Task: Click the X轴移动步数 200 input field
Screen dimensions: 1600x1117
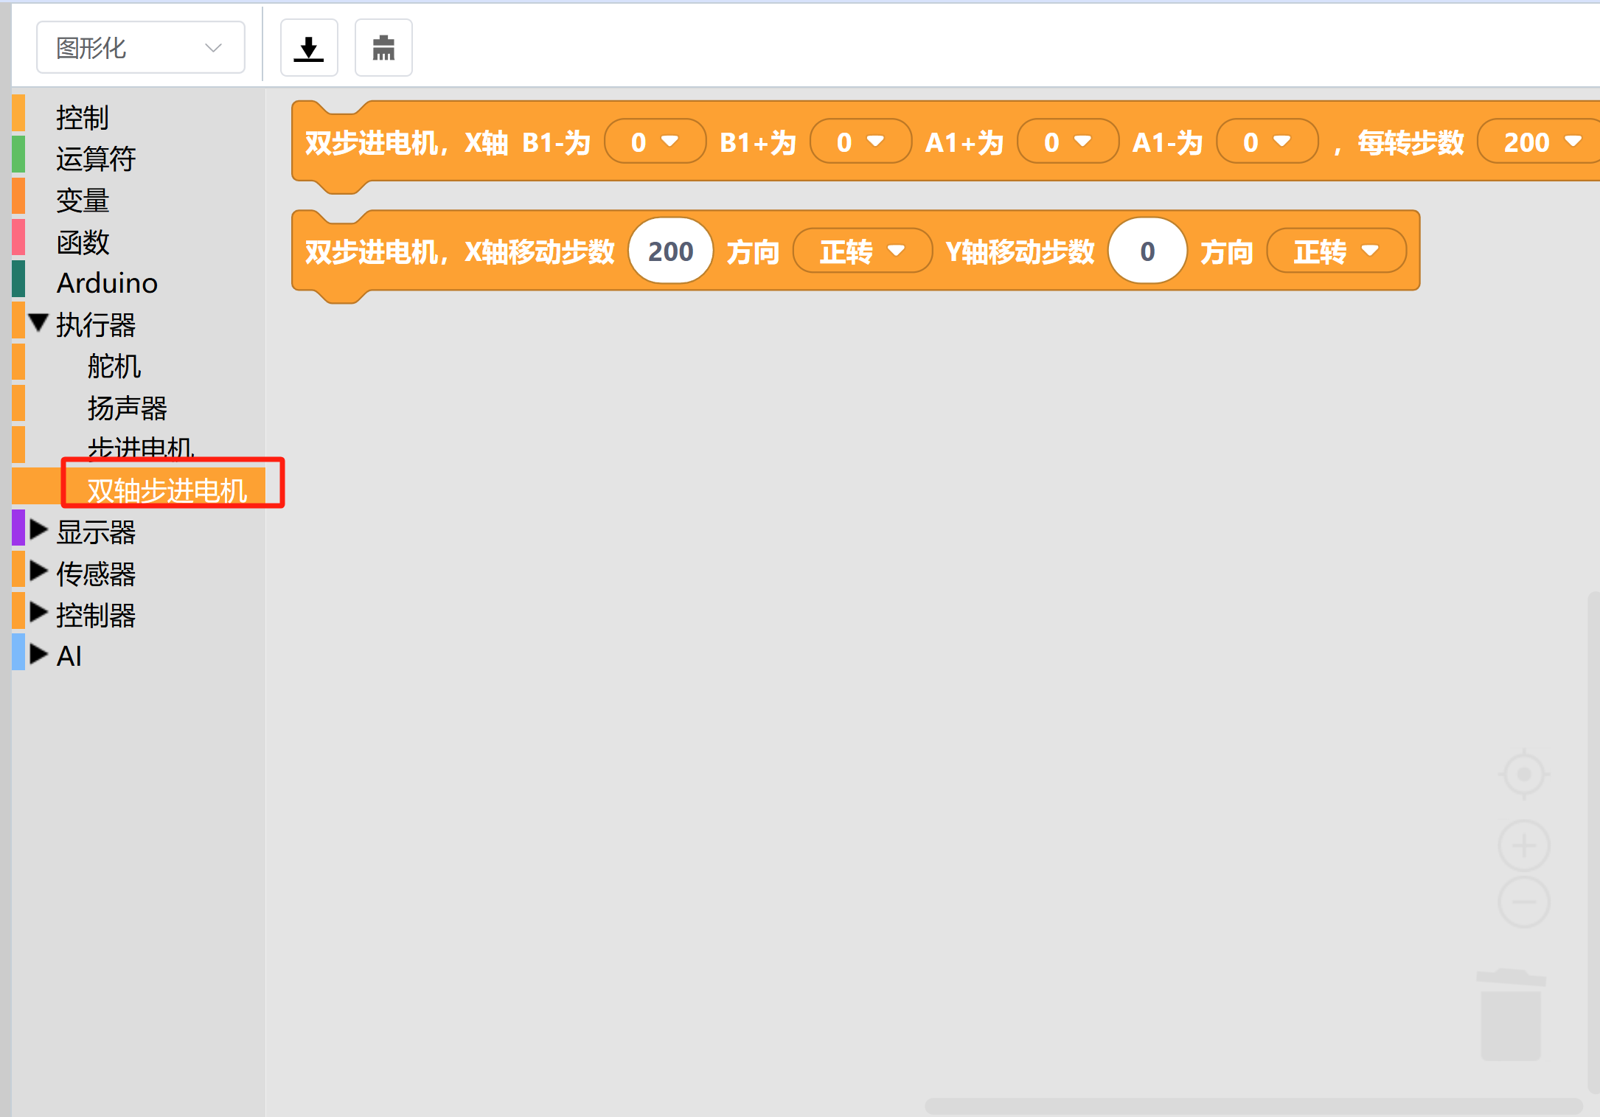Action: click(x=670, y=251)
